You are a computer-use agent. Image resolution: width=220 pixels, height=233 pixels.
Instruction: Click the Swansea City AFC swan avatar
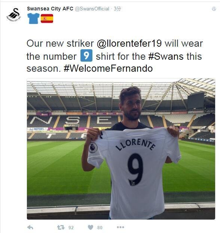click(14, 15)
